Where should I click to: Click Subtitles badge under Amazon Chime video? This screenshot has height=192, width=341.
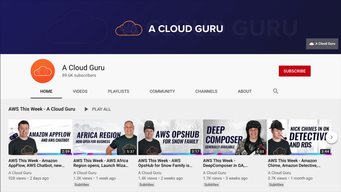click(x=276, y=185)
